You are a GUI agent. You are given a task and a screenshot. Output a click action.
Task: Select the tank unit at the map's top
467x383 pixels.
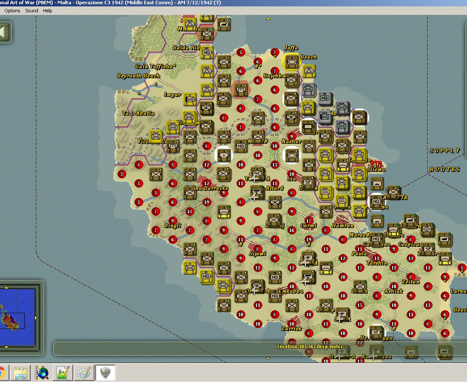point(224,24)
